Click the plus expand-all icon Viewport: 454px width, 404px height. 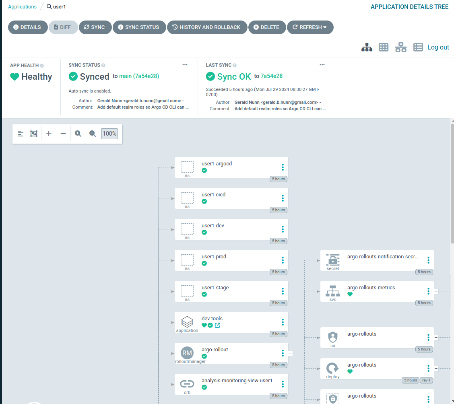[x=49, y=133]
